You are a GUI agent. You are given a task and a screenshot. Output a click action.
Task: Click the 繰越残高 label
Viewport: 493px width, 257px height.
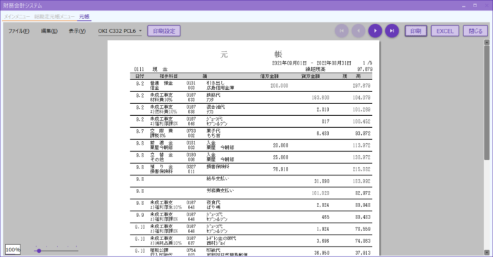pyautogui.click(x=316, y=70)
